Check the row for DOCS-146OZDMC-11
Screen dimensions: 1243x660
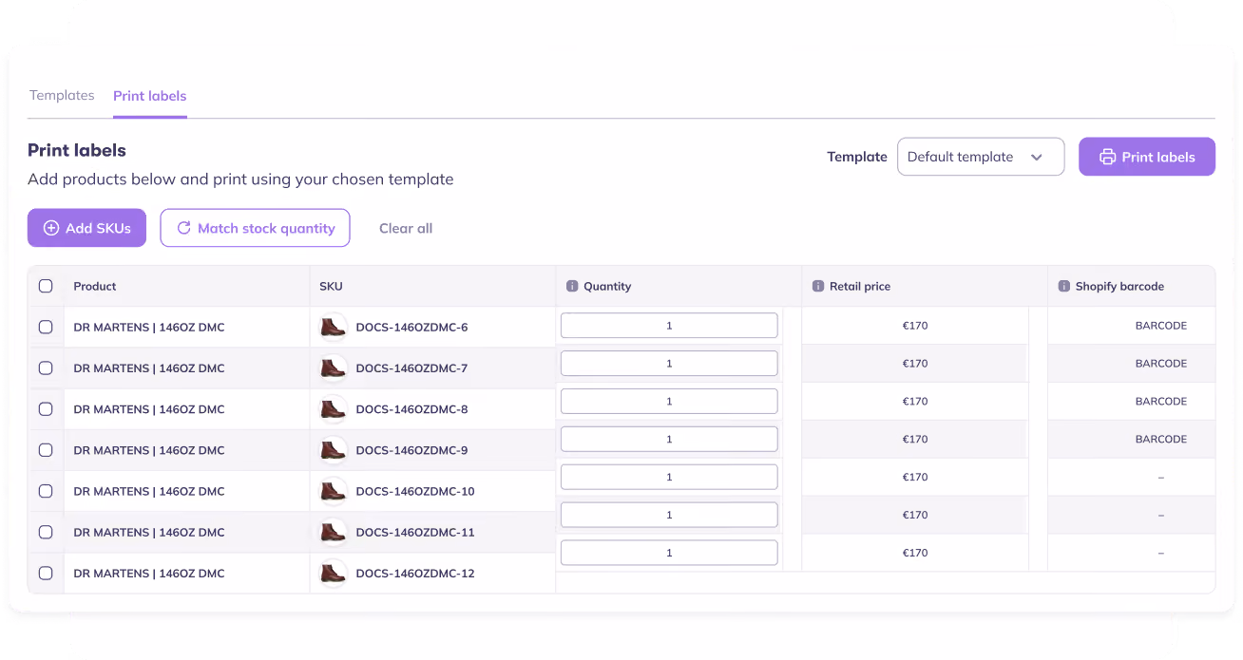(46, 532)
